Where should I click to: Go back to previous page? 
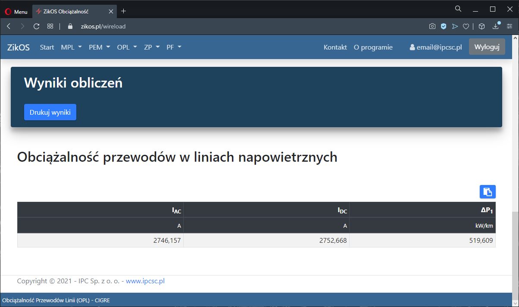click(x=9, y=26)
